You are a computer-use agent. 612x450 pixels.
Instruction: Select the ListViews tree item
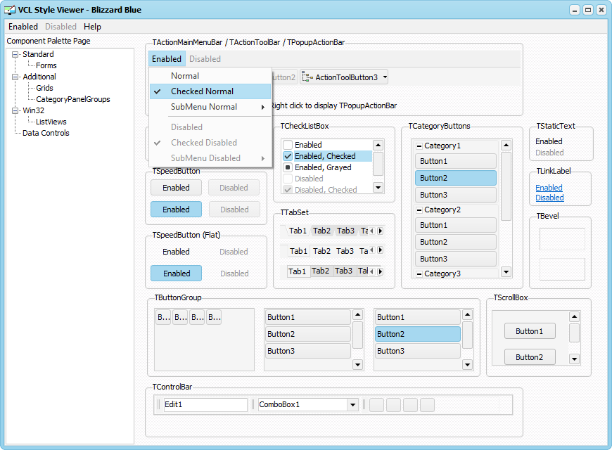[51, 122]
